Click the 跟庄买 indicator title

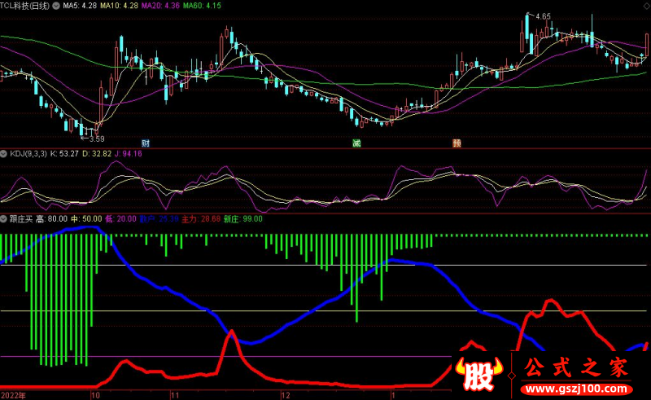20,218
